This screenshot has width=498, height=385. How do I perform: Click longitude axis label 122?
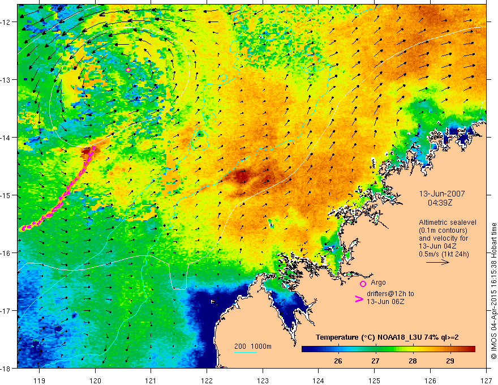(207, 380)
